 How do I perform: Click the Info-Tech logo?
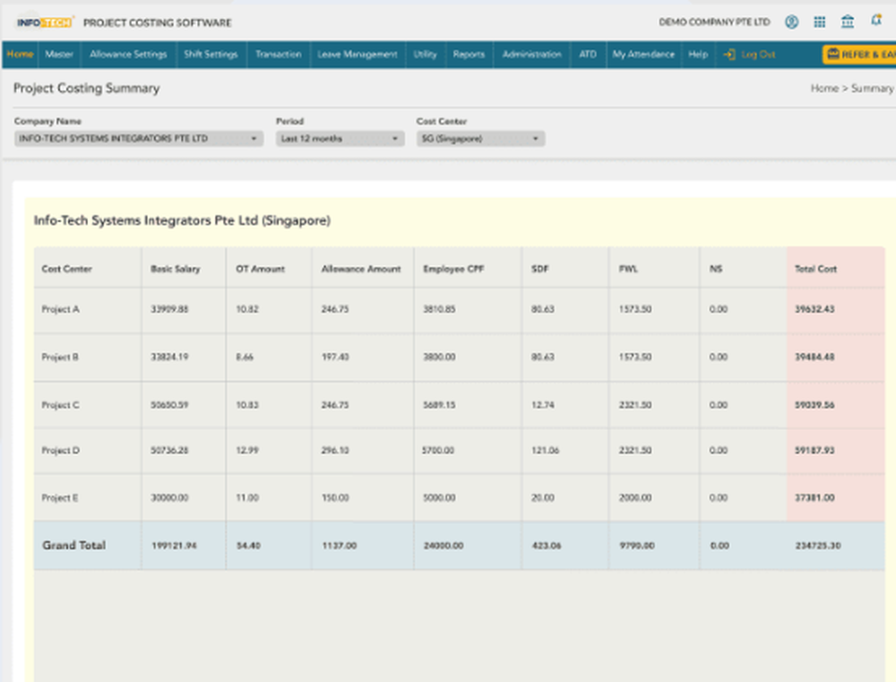point(45,23)
